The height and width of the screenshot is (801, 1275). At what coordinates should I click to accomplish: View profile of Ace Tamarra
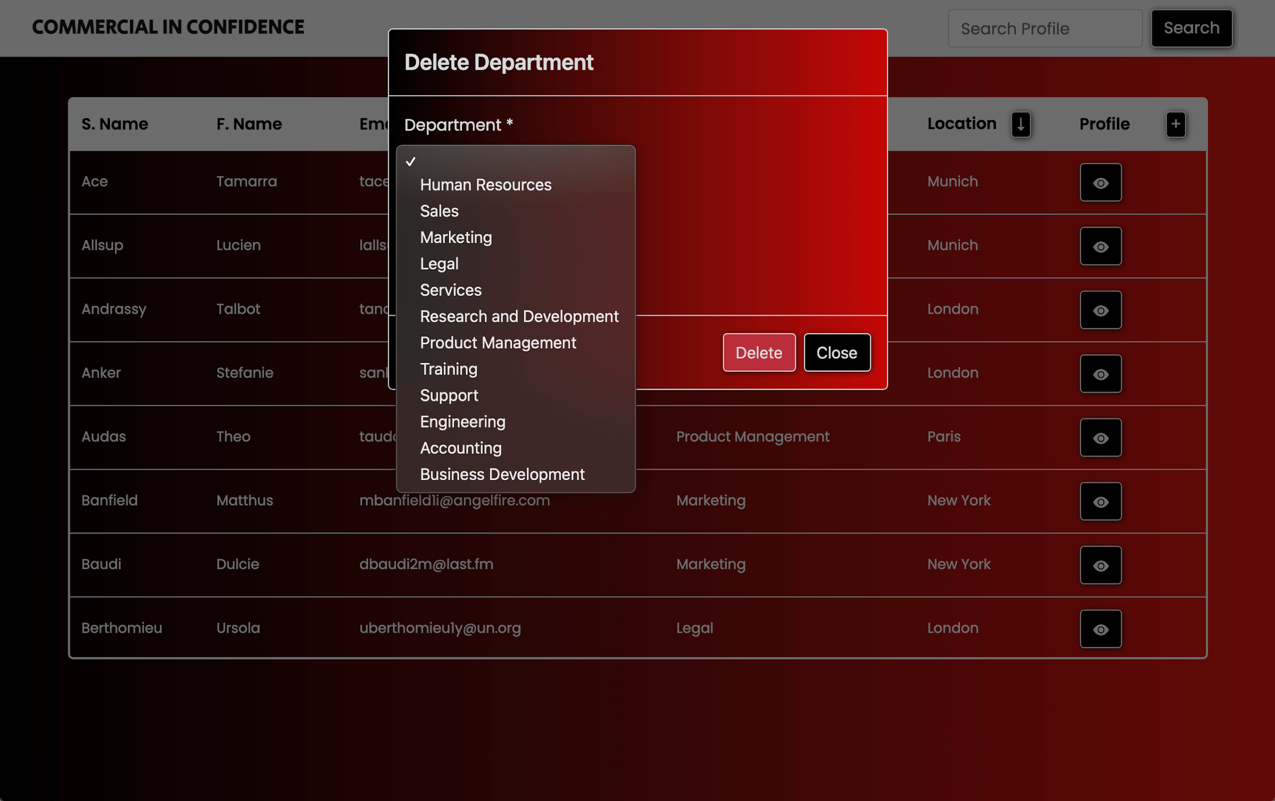[1100, 182]
